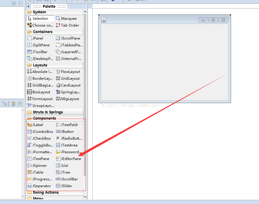Select the JSeparator component
The image size is (259, 204).
39,186
